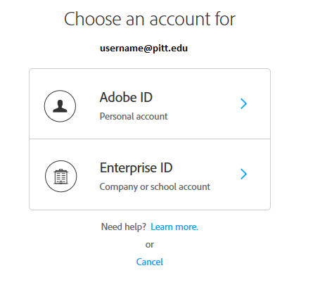Screen dimensions: 320x306
Task: Select the Enterprise ID title text
Action: [x=136, y=167]
